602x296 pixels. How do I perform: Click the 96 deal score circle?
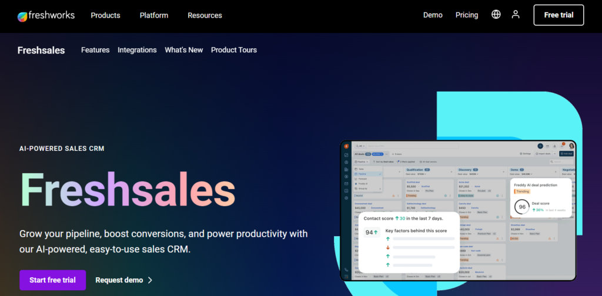click(522, 207)
